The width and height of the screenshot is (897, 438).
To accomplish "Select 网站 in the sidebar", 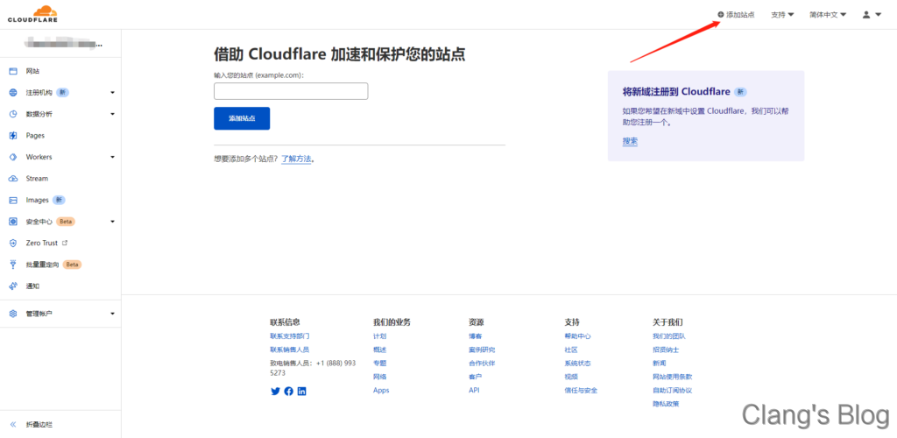I will (32, 71).
